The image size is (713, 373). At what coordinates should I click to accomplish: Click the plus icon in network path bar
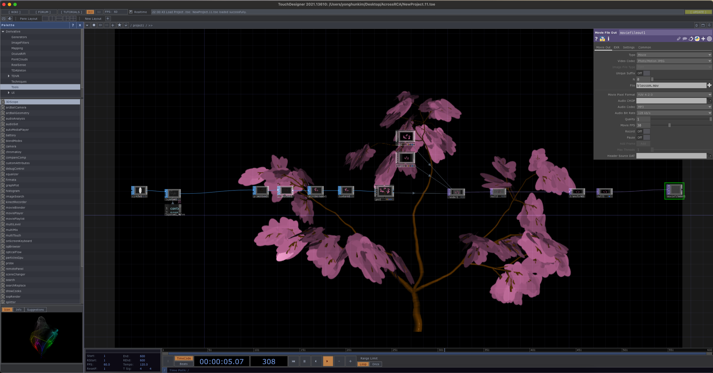[113, 25]
